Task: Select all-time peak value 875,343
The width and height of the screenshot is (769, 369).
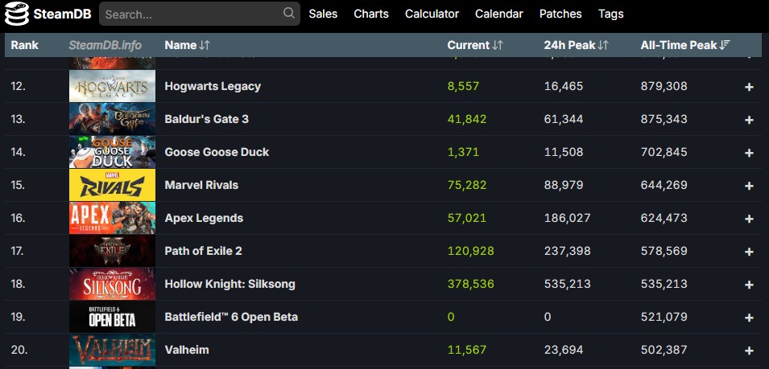Action: [664, 119]
